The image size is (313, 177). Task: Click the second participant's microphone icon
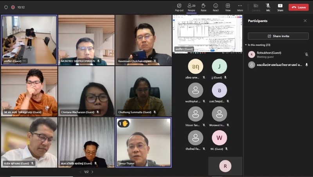pyautogui.click(x=307, y=65)
